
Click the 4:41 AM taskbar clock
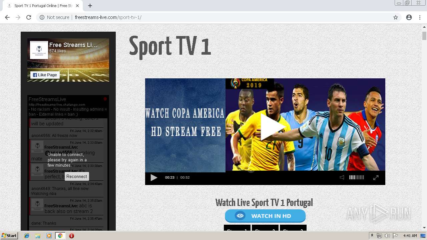point(410,236)
